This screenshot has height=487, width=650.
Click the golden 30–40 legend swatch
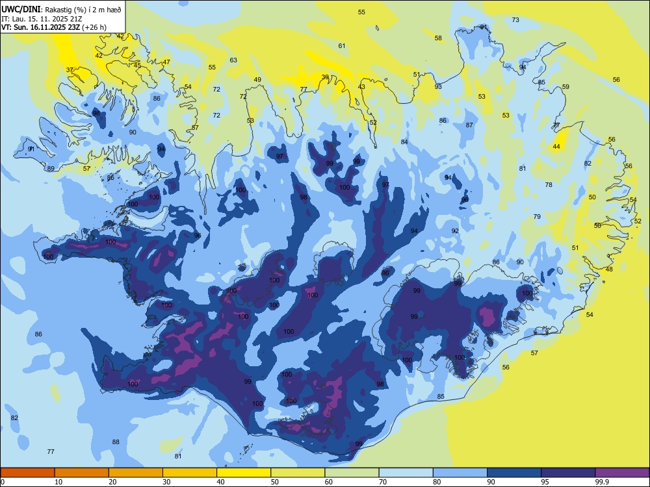tap(190, 473)
